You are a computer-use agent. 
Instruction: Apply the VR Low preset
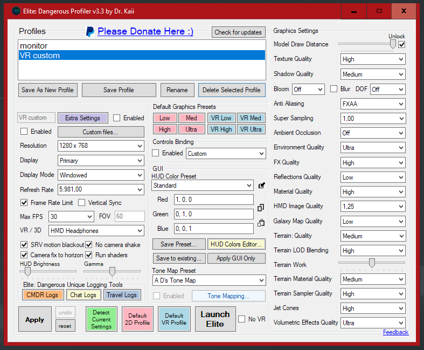click(x=221, y=118)
